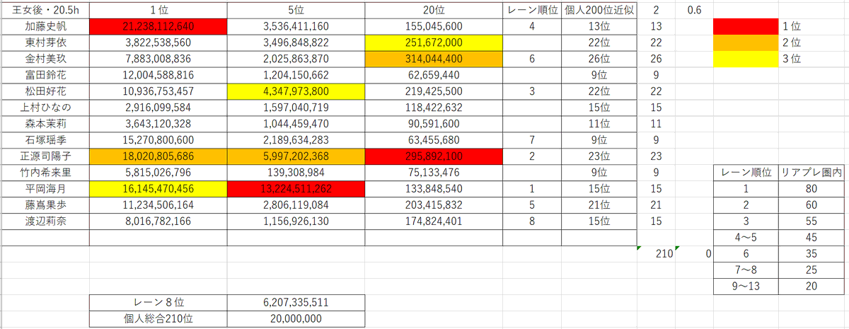This screenshot has width=849, height=329.
Task: Select the レーン8位 label cell
Action: [158, 303]
